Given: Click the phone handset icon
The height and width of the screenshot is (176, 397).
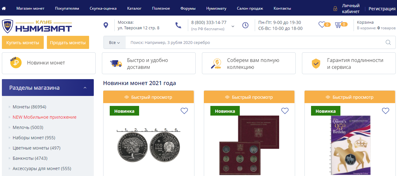Looking at the screenshot, I should coord(178,25).
